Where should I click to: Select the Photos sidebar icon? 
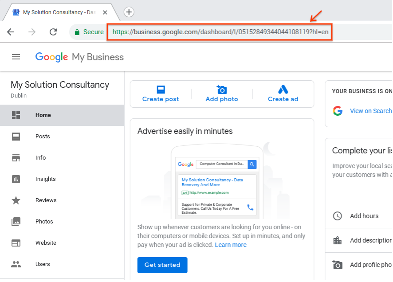16,221
